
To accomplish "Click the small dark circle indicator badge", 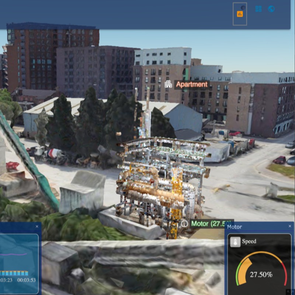I will 243,7.
